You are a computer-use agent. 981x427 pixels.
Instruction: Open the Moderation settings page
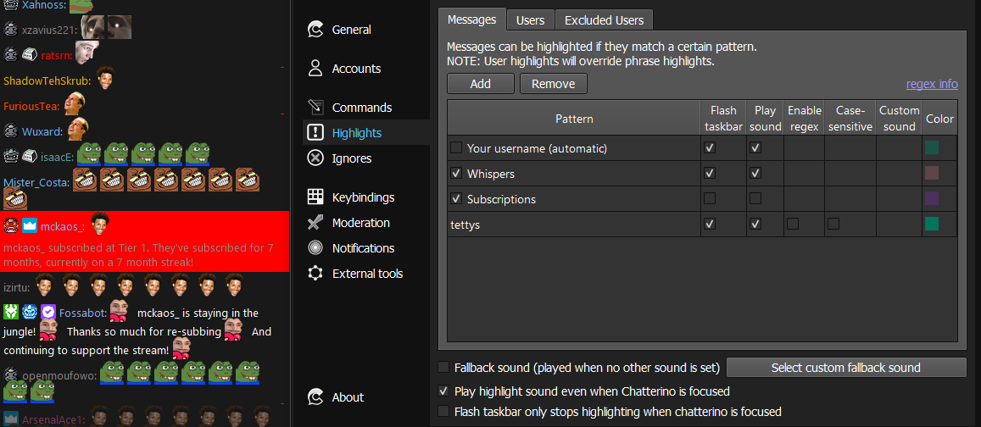pos(361,223)
